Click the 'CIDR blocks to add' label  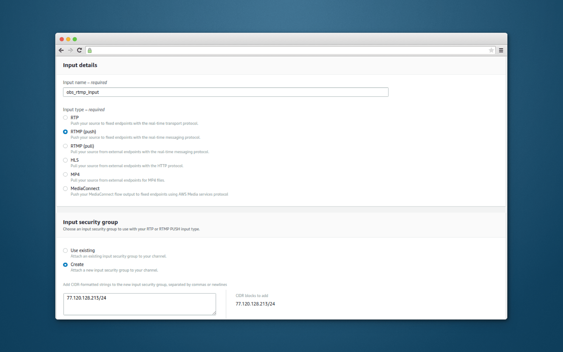[252, 296]
